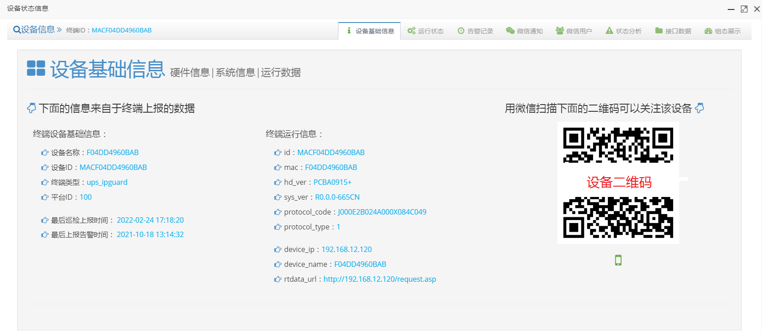Click the timestamp 2021-10-18 13:14:32
Screen dimensions: 762x334
150,234
